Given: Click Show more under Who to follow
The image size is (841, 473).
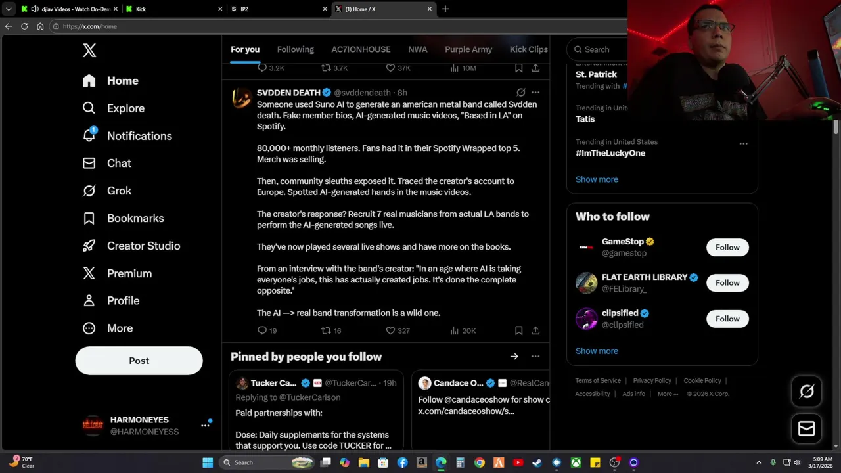Looking at the screenshot, I should pyautogui.click(x=597, y=351).
